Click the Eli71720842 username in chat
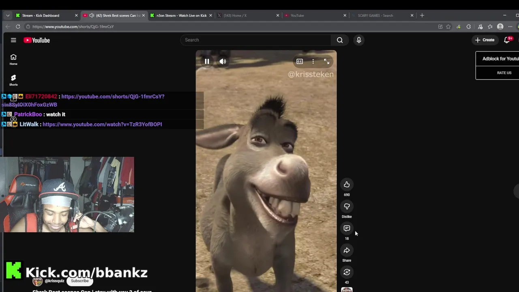 tap(41, 97)
